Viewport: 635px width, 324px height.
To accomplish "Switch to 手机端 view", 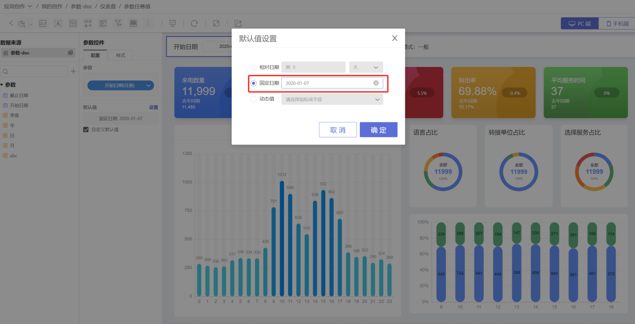I will [616, 24].
